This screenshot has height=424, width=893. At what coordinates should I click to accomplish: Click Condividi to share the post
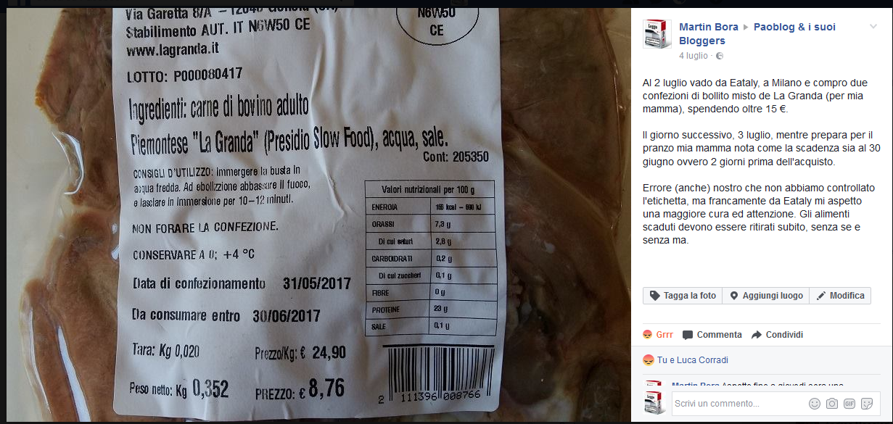pyautogui.click(x=777, y=335)
